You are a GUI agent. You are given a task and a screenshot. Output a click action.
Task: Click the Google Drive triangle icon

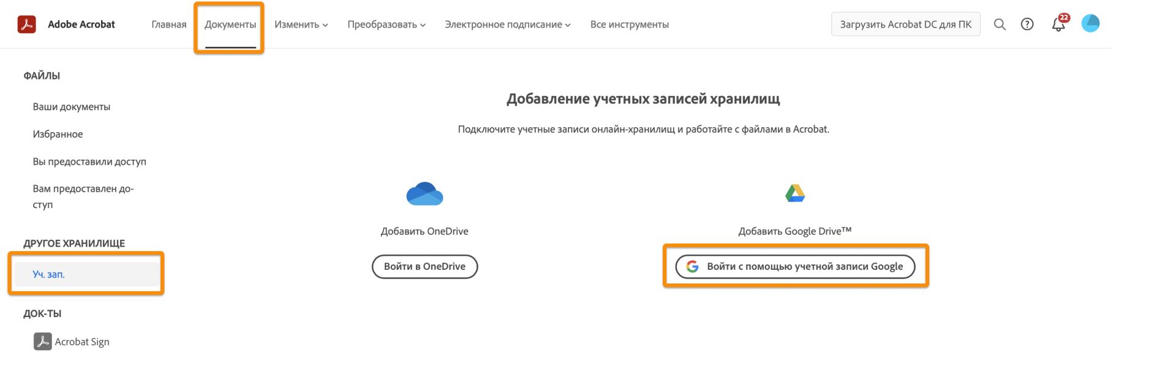[x=795, y=193]
